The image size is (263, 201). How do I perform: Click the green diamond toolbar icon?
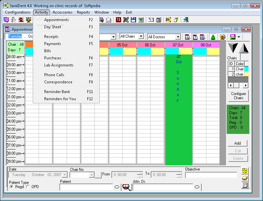point(141,20)
